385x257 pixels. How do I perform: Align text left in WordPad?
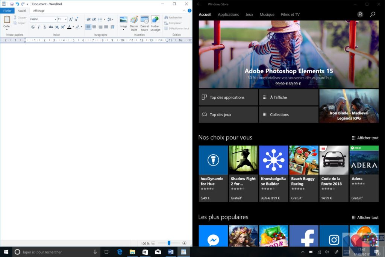(x=88, y=27)
